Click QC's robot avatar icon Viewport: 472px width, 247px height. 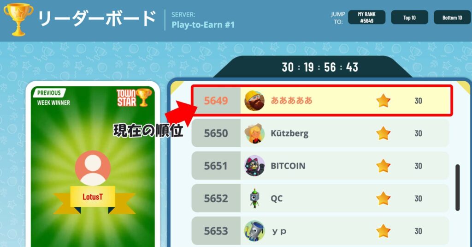pos(254,199)
